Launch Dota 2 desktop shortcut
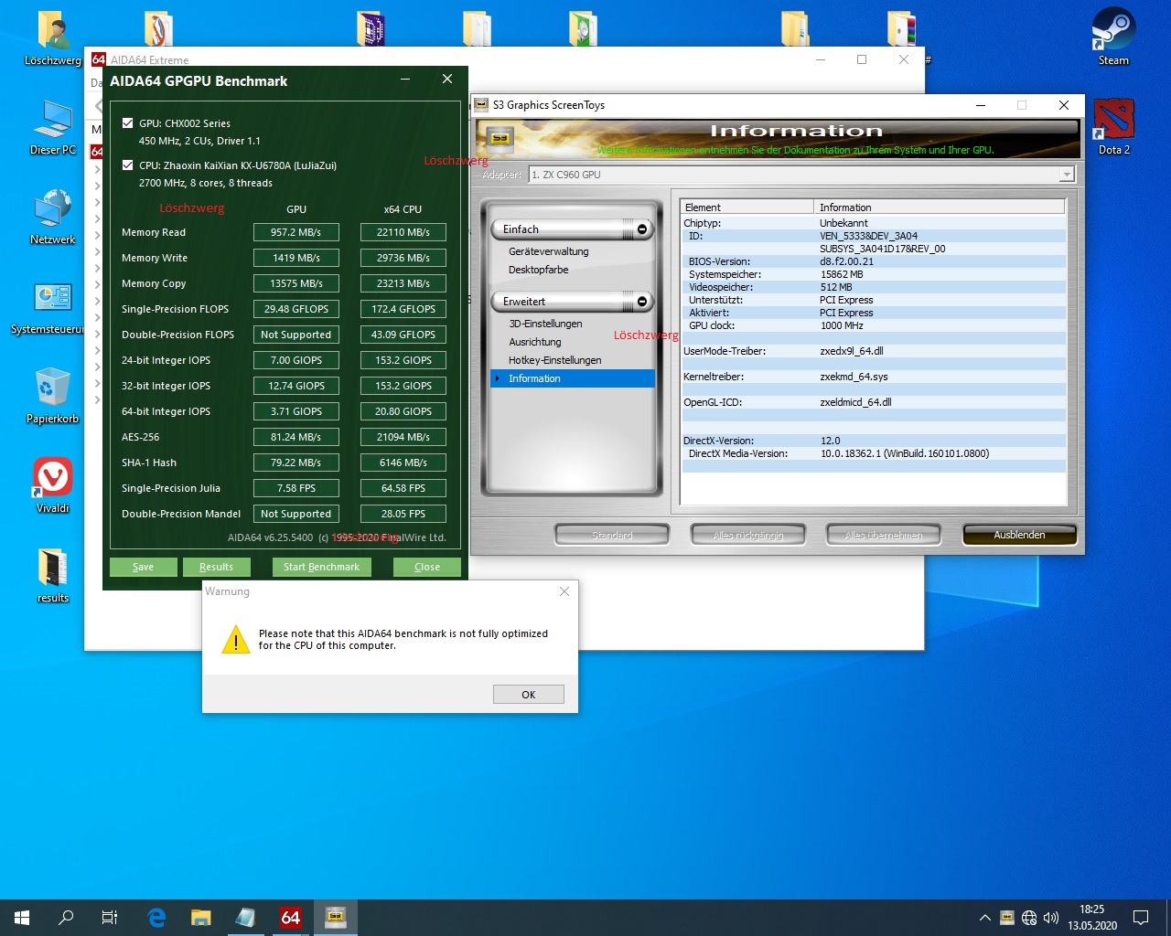This screenshot has height=936, width=1171. (x=1113, y=128)
